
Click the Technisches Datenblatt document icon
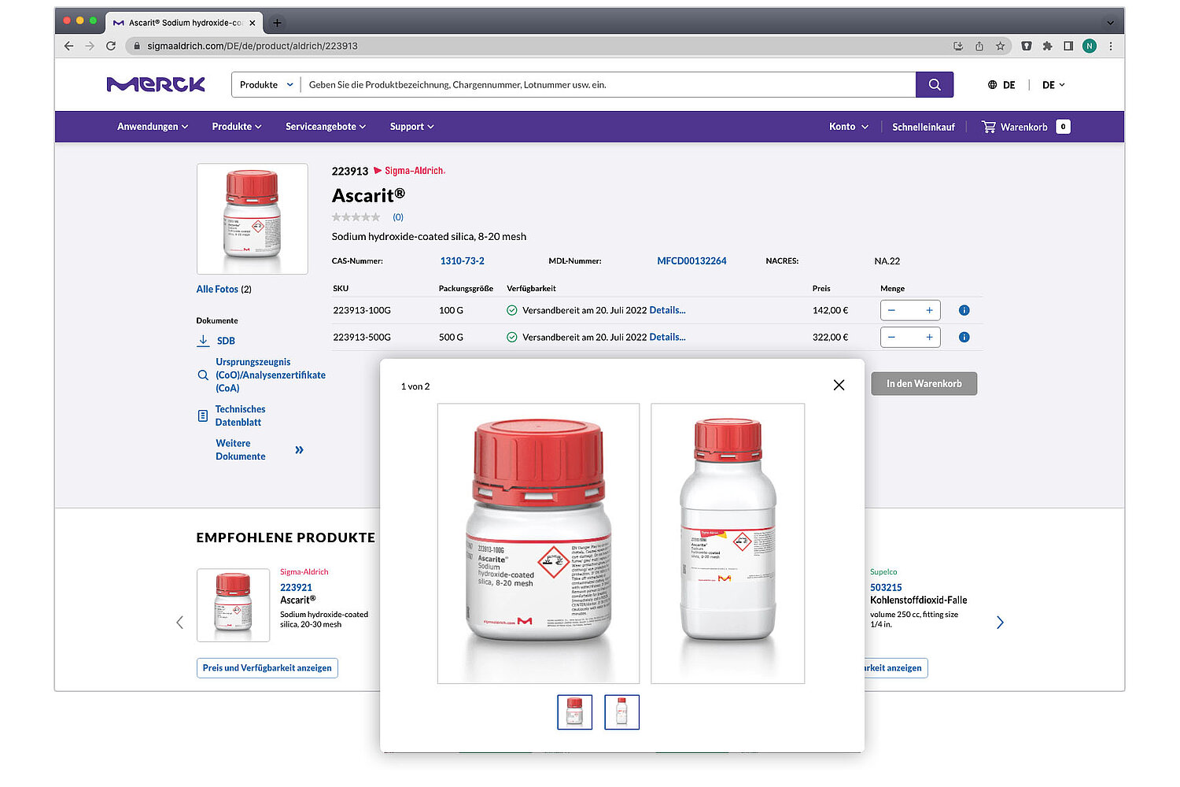203,416
